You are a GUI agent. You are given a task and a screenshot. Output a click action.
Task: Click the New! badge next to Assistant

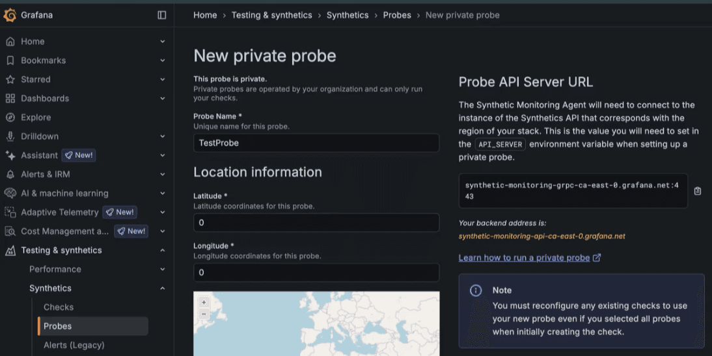tap(79, 155)
